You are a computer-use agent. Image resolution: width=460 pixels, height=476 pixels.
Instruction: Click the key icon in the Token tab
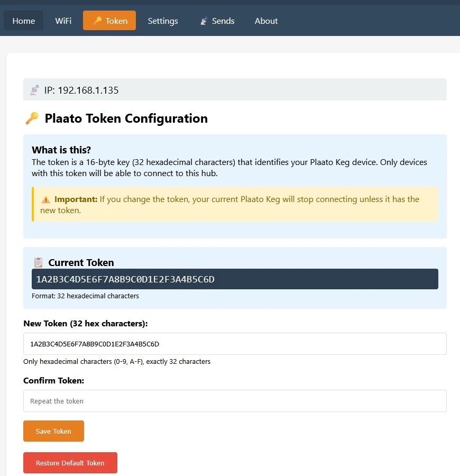pyautogui.click(x=97, y=21)
